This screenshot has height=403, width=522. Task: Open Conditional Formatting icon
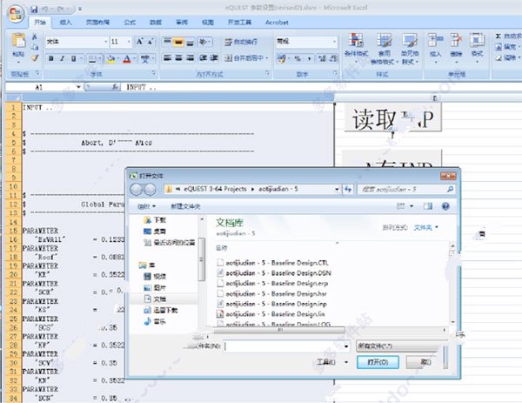click(x=356, y=40)
